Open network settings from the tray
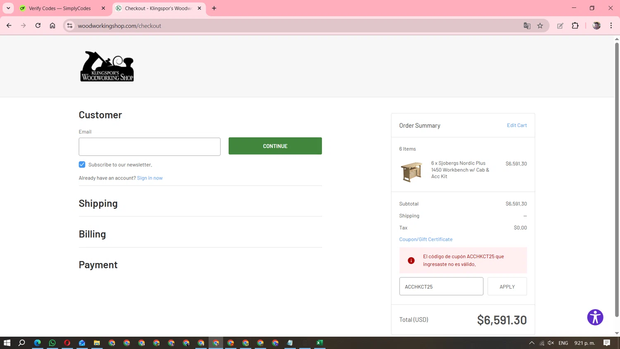Image resolution: width=620 pixels, height=349 pixels. 542,343
